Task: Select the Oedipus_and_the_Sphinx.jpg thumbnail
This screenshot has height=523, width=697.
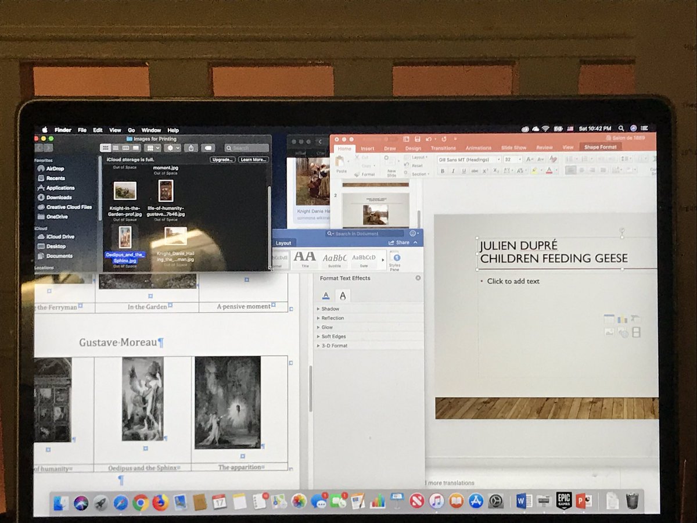Action: point(125,237)
